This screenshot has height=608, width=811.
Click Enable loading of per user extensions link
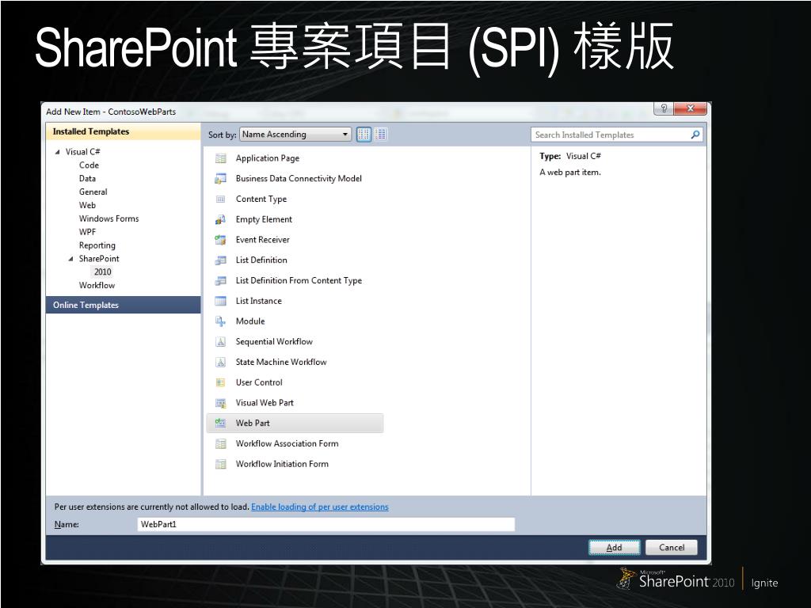320,507
